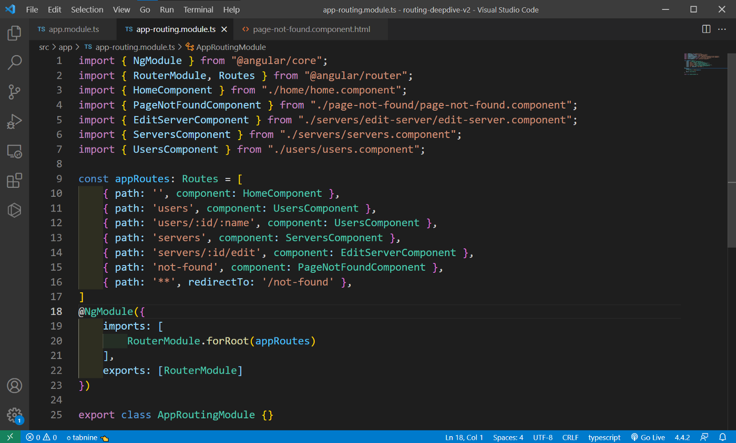Open the Terminal menu
736x443 pixels.
pos(198,9)
